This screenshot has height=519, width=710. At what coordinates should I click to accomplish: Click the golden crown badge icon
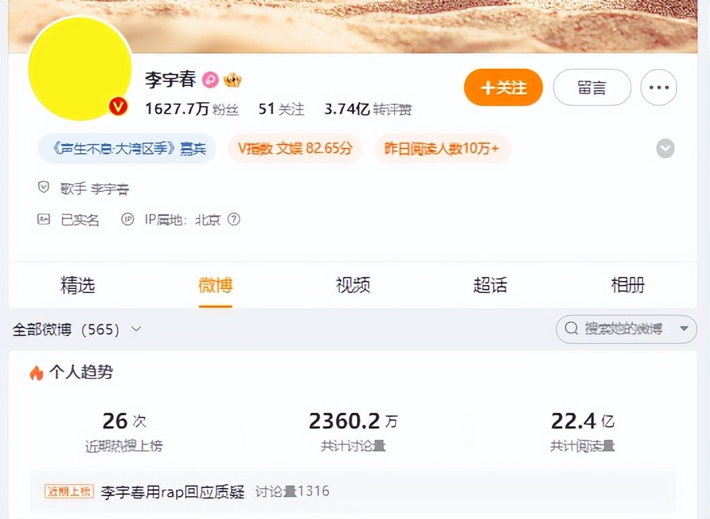point(232,80)
